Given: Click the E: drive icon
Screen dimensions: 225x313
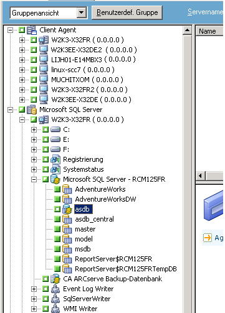Looking at the screenshot, I should 55,139.
